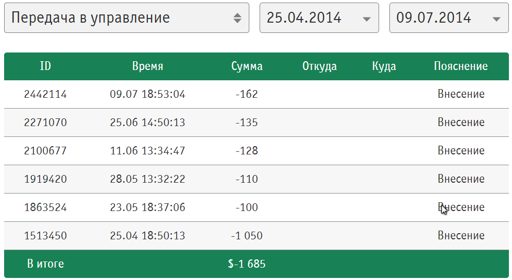Screen dimensions: 512x280
Task: Sort by the ID column header
Action: pos(45,66)
